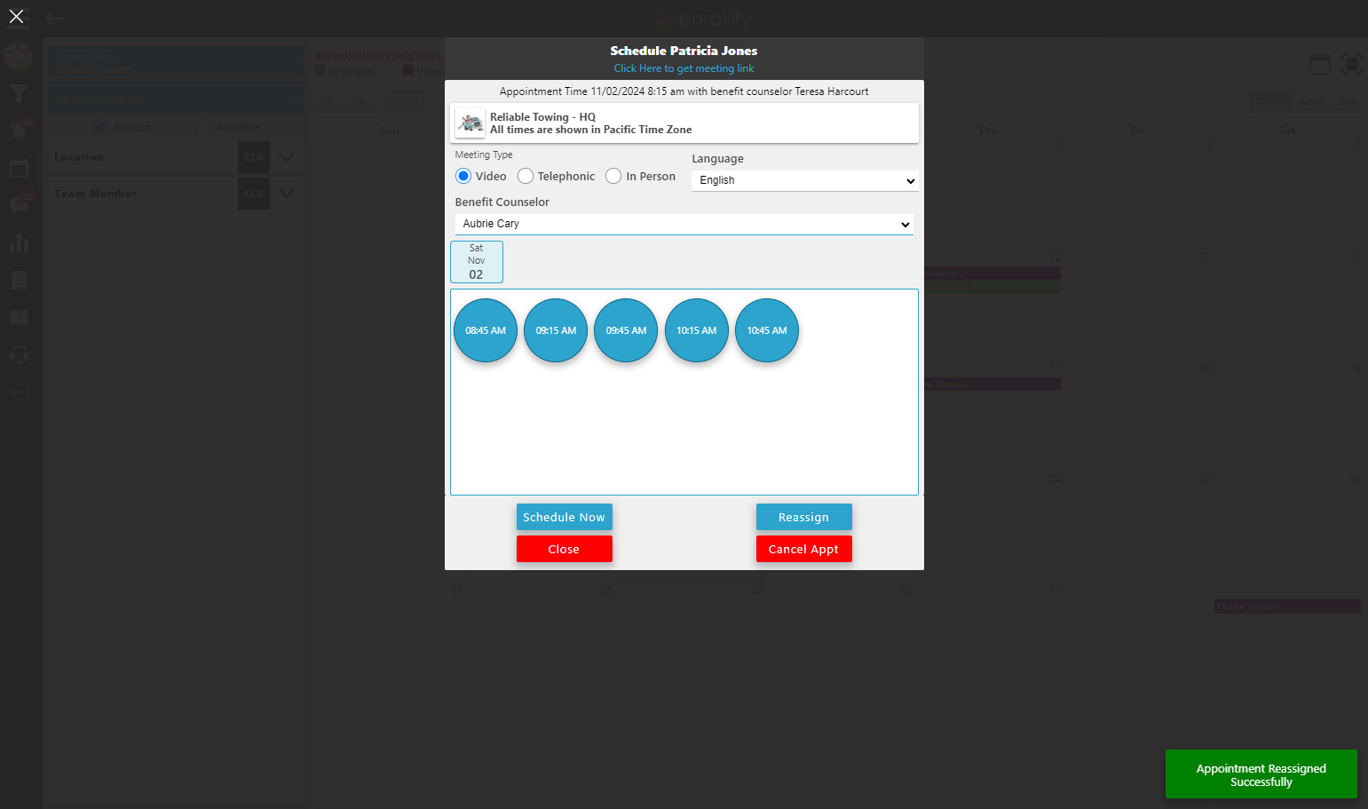The width and height of the screenshot is (1368, 809).
Task: Click the logout icon in sidebar
Action: tap(19, 392)
